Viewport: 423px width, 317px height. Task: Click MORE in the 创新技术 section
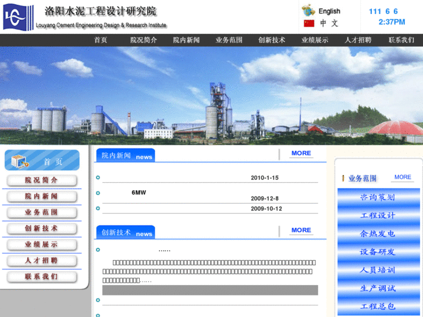[301, 230]
